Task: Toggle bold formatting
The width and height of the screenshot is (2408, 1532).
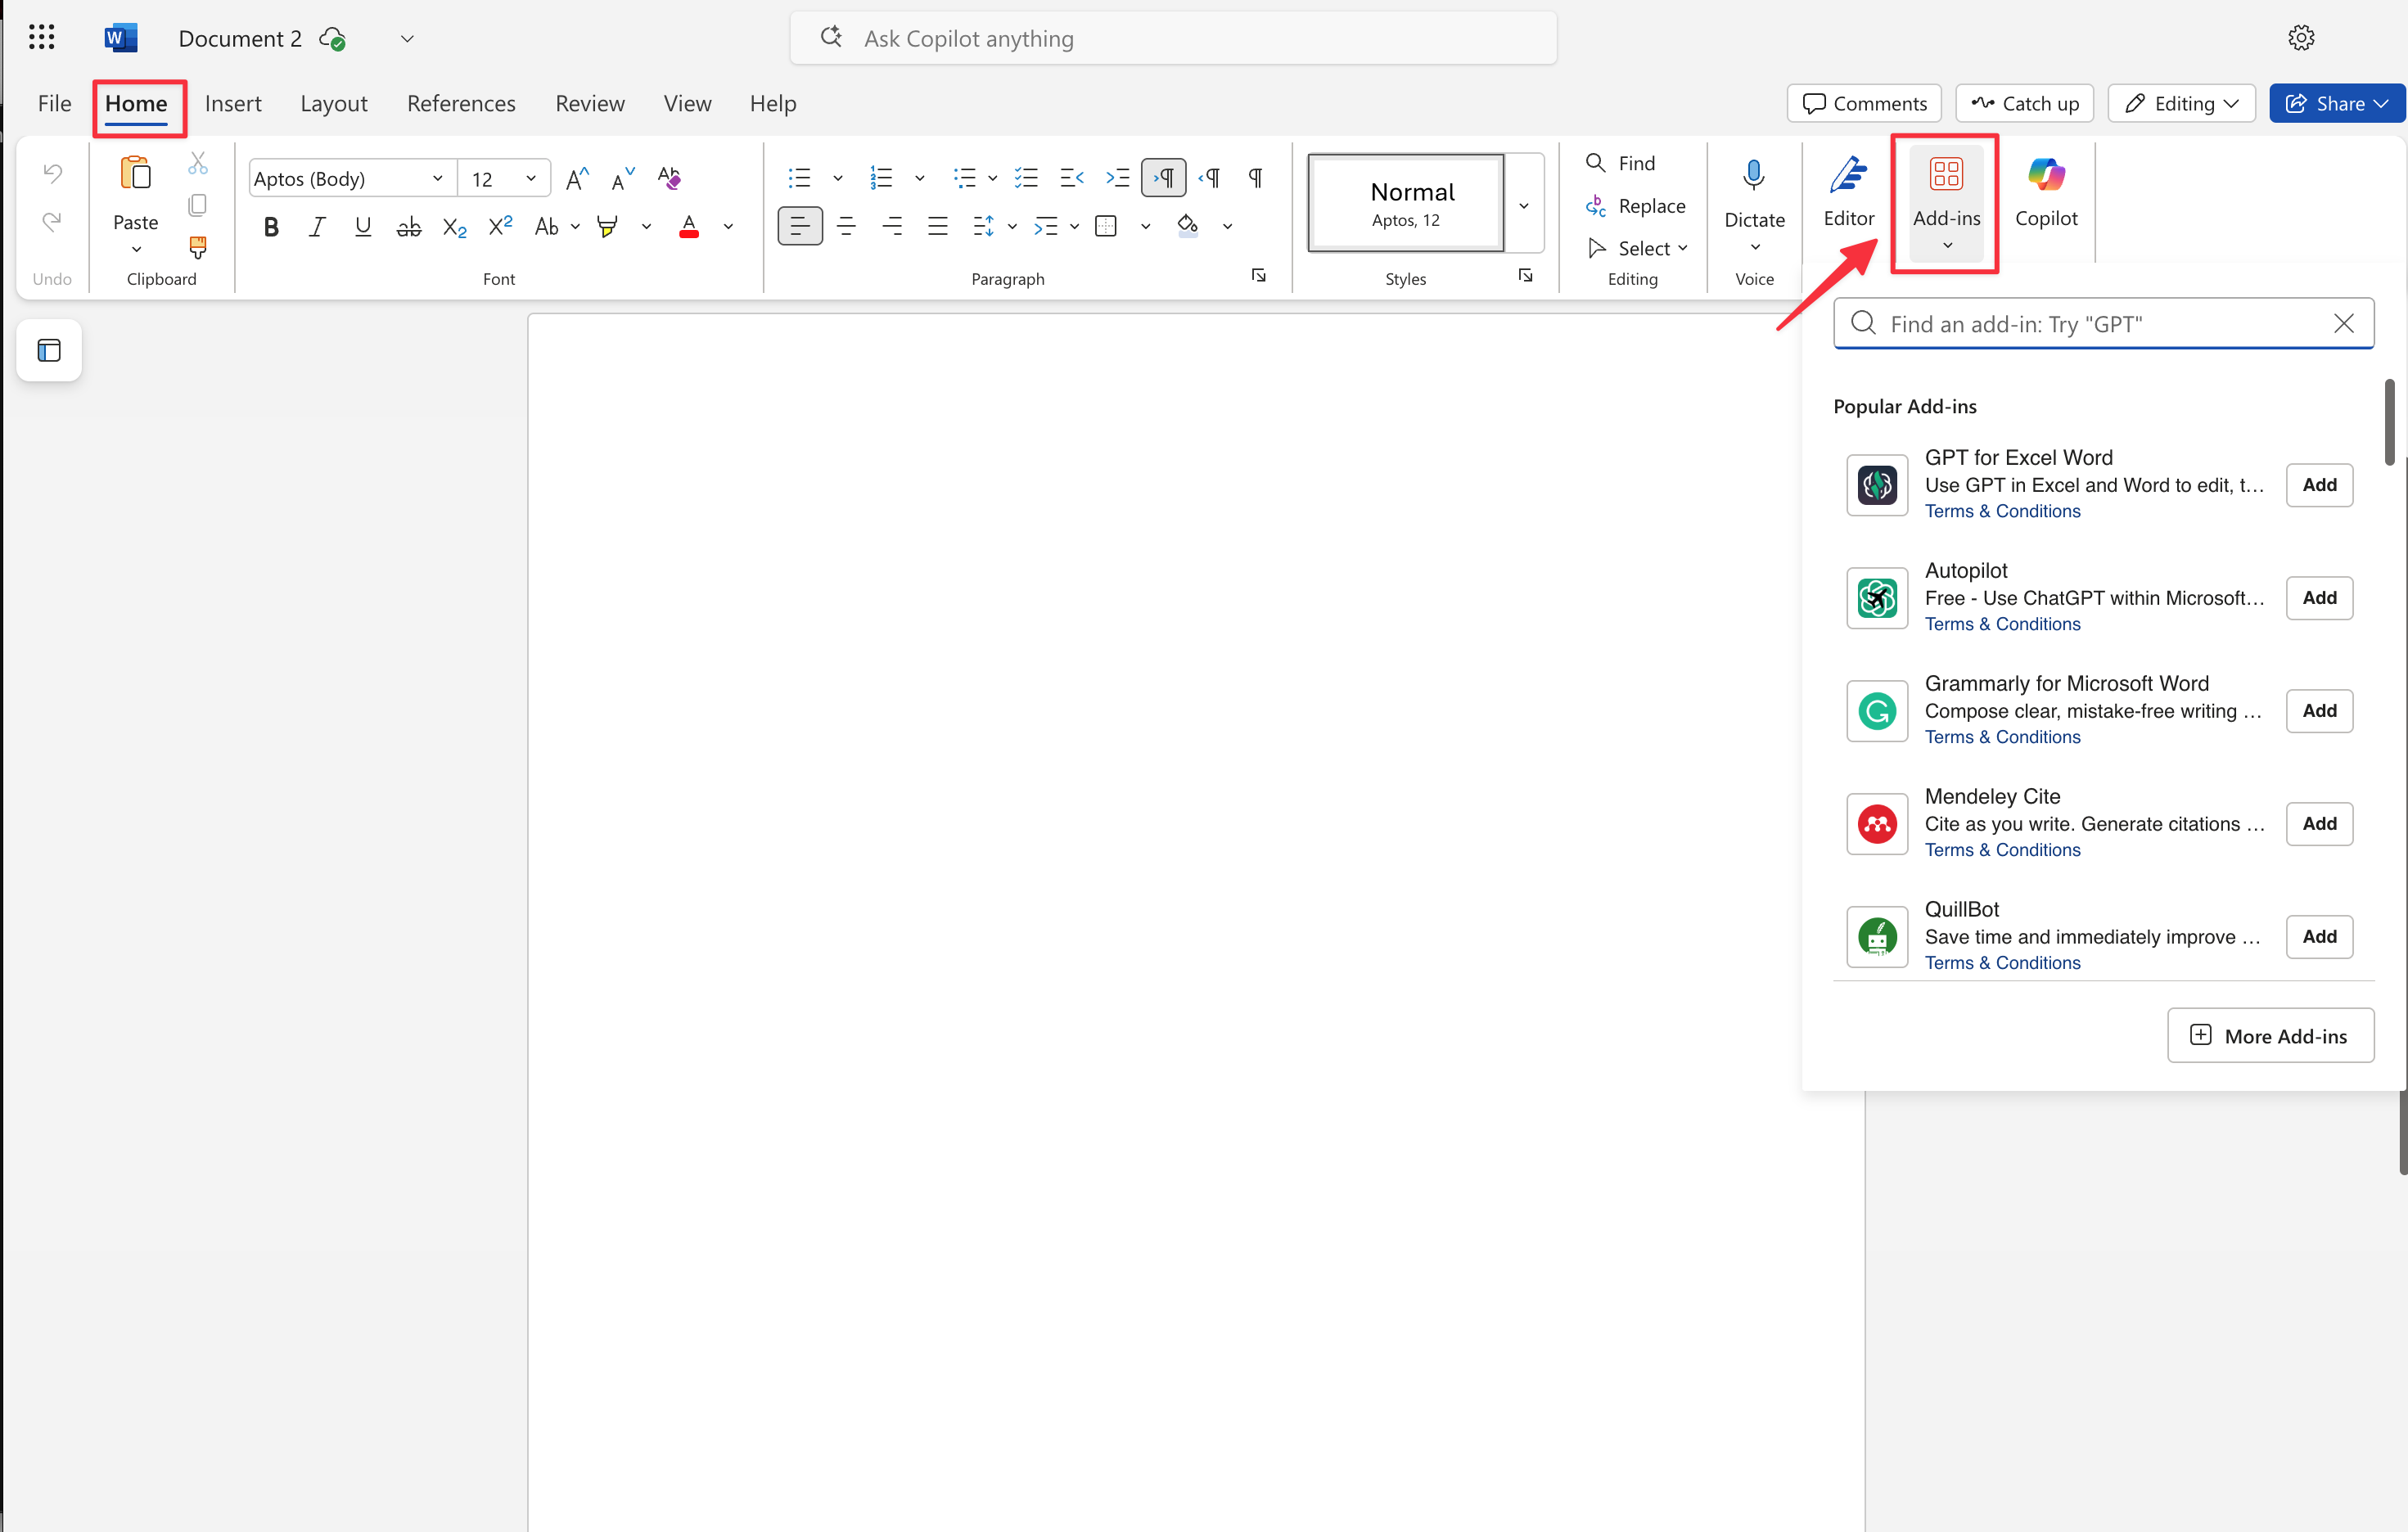Action: tap(271, 227)
